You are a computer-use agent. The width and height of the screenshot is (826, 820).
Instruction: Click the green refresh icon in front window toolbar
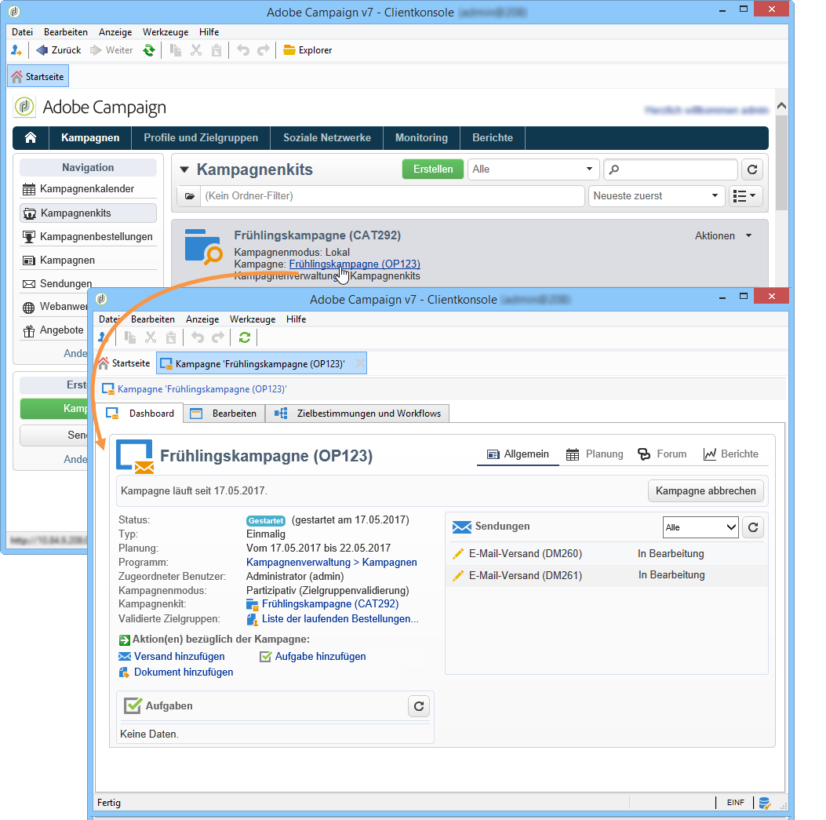(245, 337)
